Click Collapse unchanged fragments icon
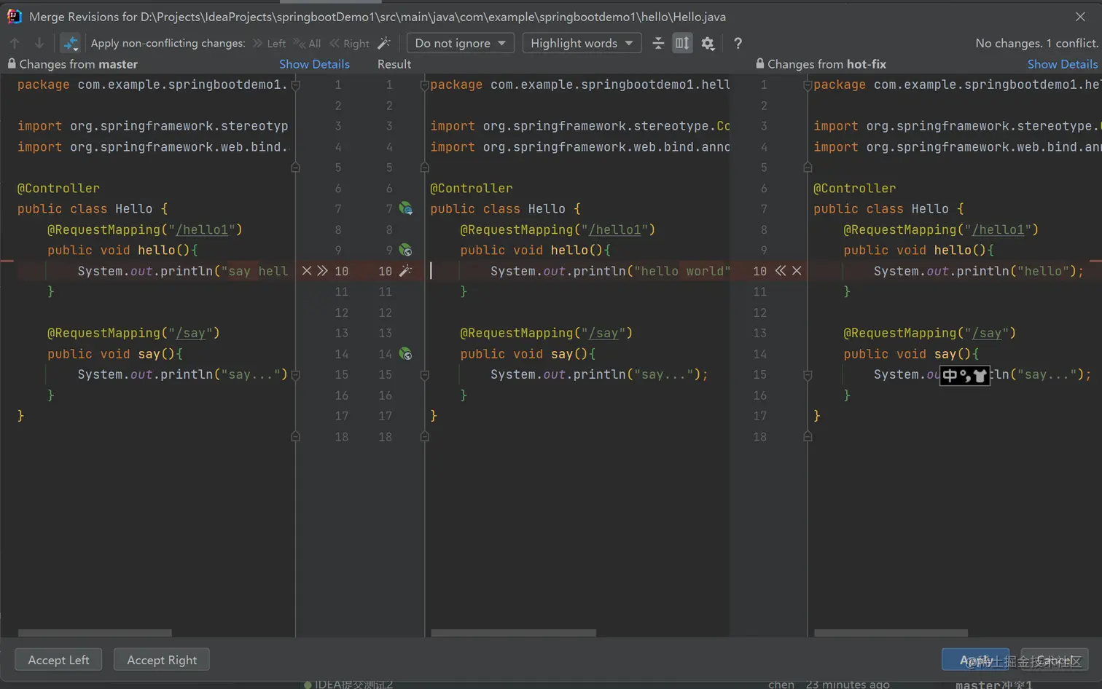Viewport: 1102px width, 689px height. click(x=658, y=44)
